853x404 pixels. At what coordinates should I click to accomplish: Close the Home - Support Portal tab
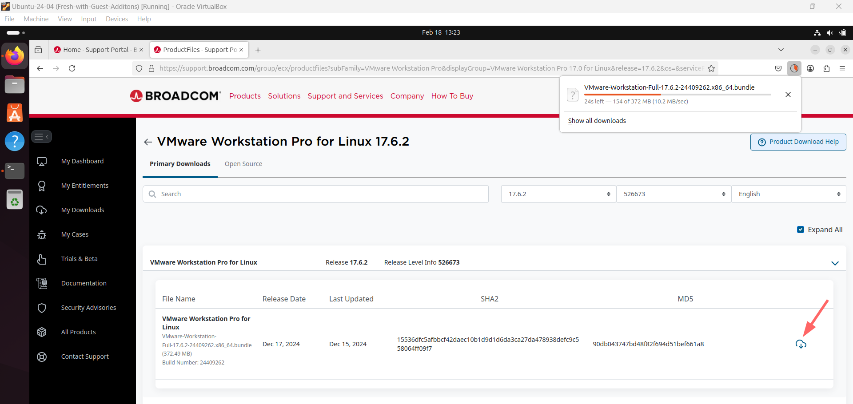click(141, 50)
